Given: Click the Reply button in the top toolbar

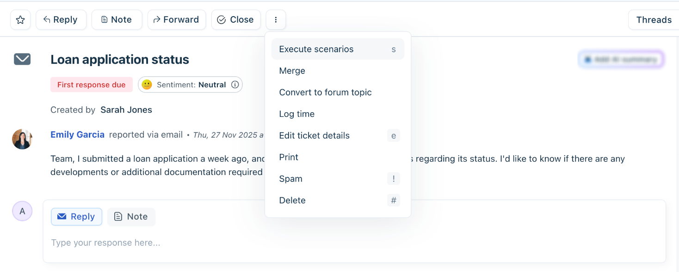Looking at the screenshot, I should click(x=61, y=20).
